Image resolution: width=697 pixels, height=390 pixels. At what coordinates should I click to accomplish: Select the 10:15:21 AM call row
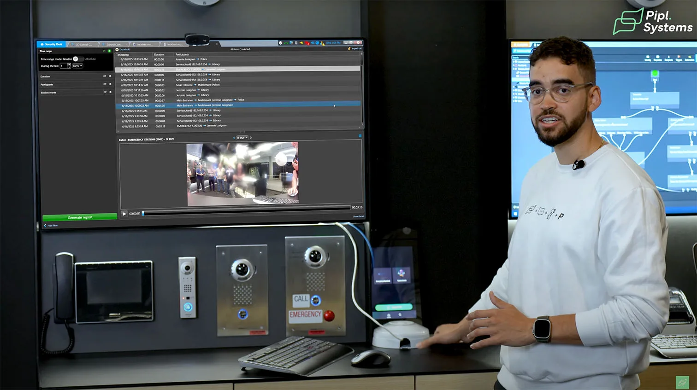pos(237,80)
